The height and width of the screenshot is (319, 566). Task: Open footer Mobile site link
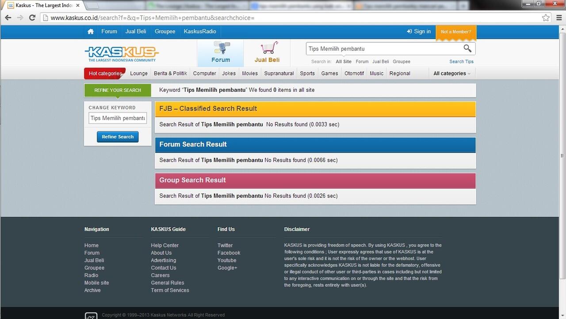(96, 283)
